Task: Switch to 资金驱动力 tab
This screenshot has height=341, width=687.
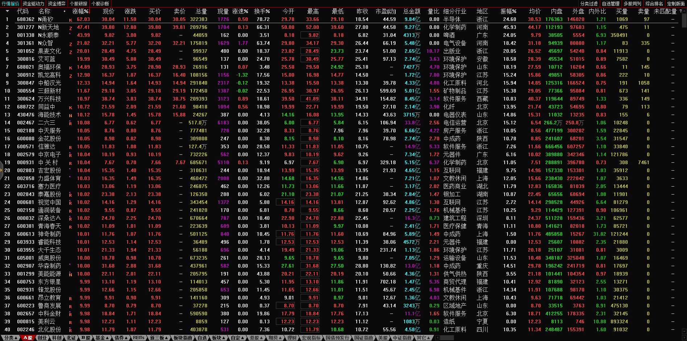Action: point(33,4)
